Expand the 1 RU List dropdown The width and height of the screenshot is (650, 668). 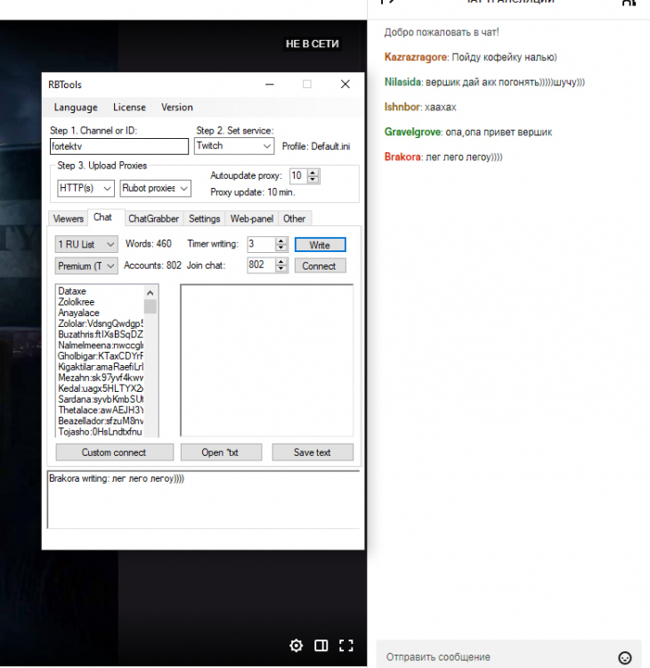pos(110,244)
